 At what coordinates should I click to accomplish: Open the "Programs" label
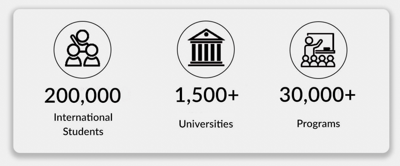click(x=318, y=124)
